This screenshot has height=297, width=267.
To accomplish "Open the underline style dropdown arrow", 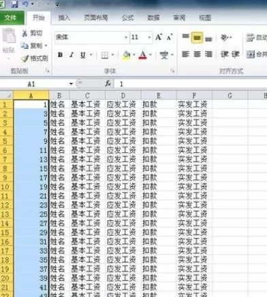I will click(91, 55).
